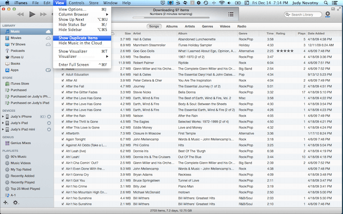Image resolution: width=343 pixels, height=214 pixels.
Task: Open the Top 25 Most Played playlist
Action: [x=25, y=189]
